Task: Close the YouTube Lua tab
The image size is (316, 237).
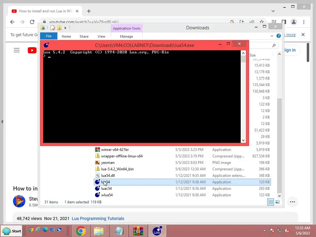Action: (x=77, y=11)
